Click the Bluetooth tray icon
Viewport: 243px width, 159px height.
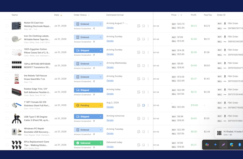(x=239, y=145)
